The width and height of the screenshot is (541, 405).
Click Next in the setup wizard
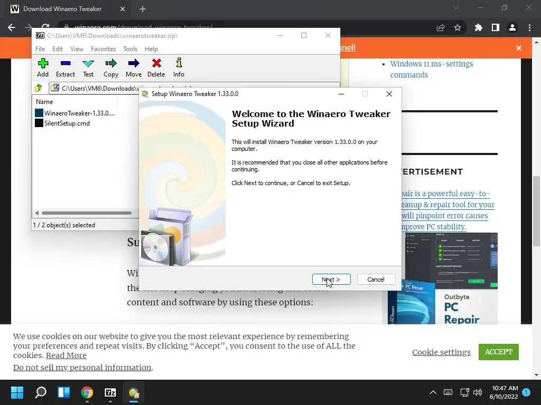coord(331,279)
